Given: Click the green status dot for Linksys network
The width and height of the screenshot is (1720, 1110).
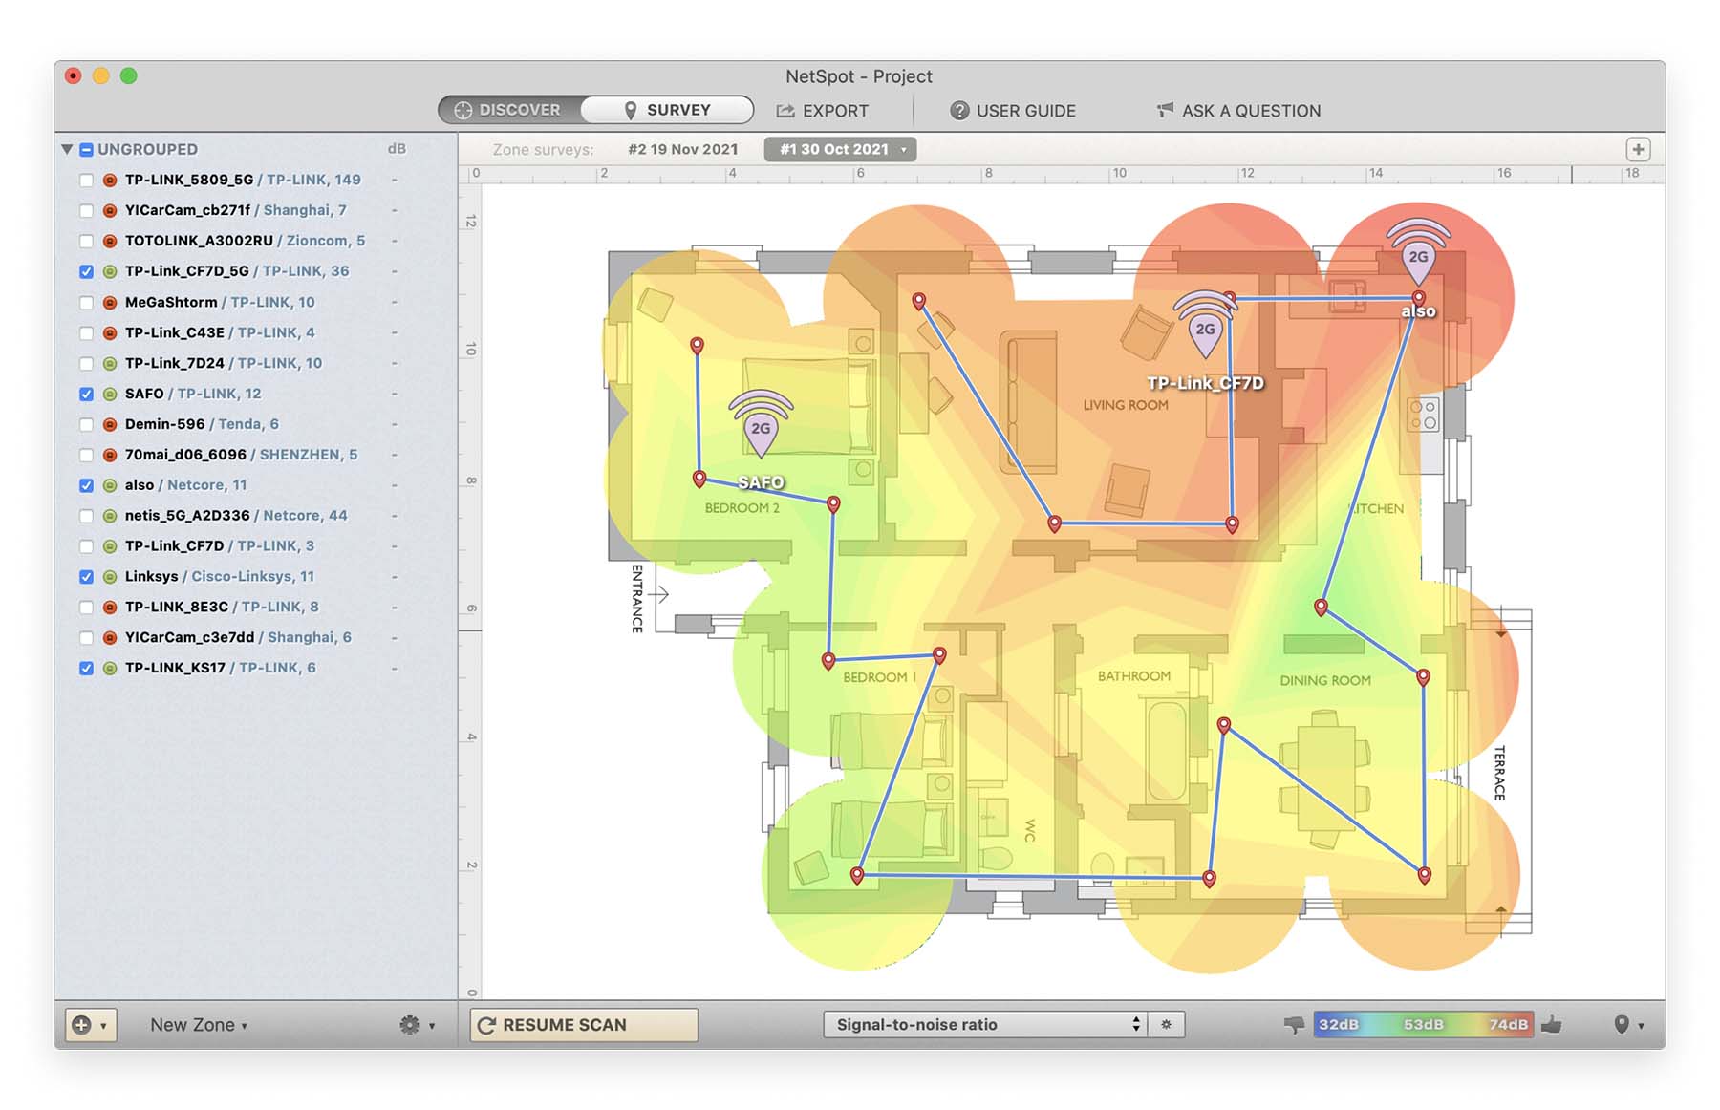Looking at the screenshot, I should 110,577.
